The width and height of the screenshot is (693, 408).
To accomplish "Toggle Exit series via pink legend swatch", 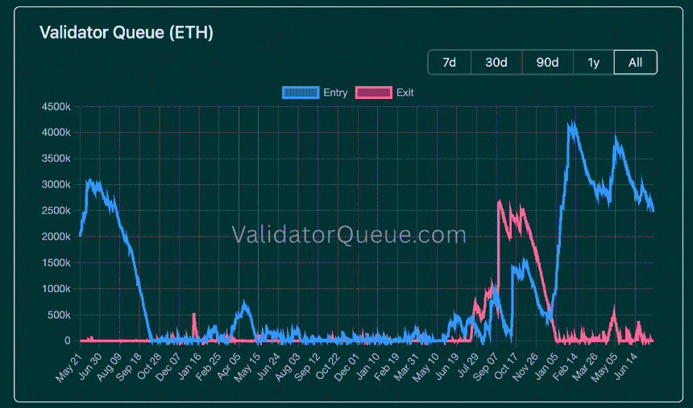I will (374, 93).
